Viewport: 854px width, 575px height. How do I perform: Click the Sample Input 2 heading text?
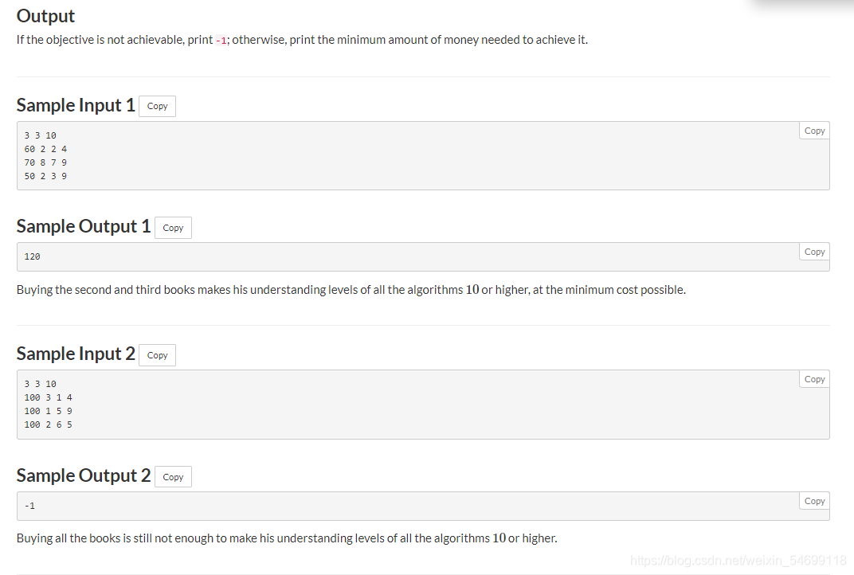click(x=76, y=354)
